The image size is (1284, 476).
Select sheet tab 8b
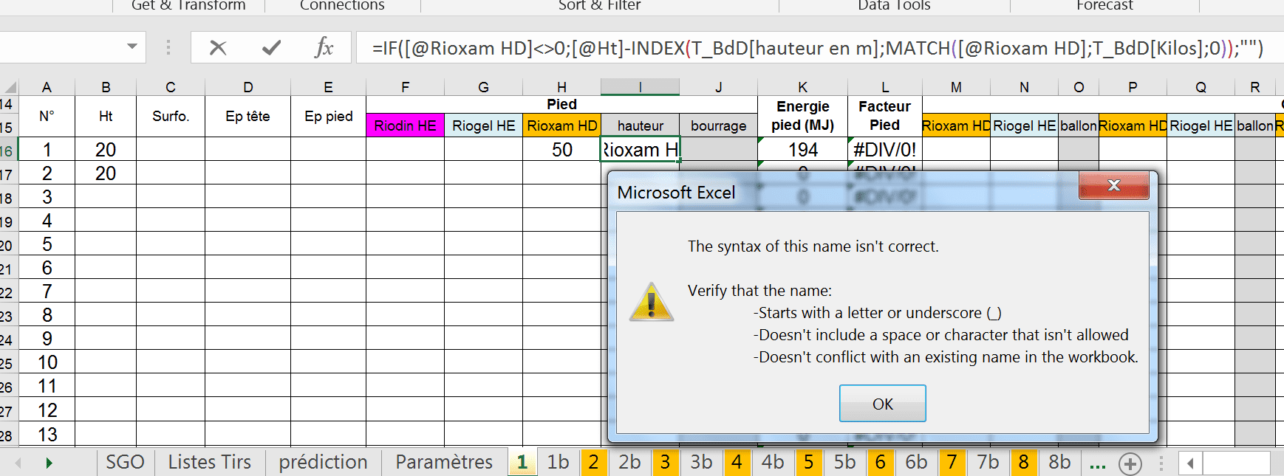(1059, 462)
